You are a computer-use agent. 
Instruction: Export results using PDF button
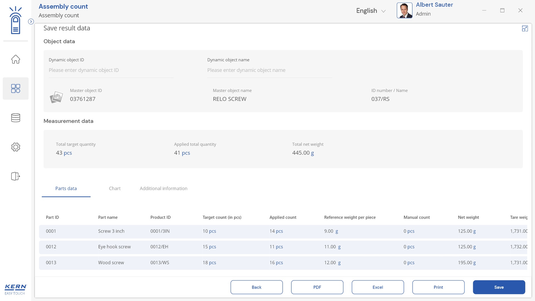point(317,287)
